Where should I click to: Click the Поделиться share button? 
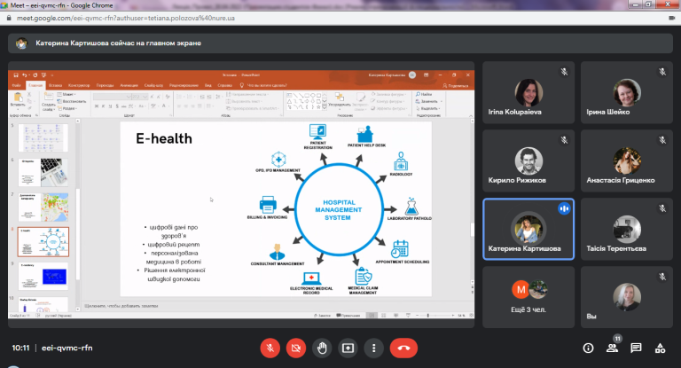pyautogui.click(x=456, y=86)
